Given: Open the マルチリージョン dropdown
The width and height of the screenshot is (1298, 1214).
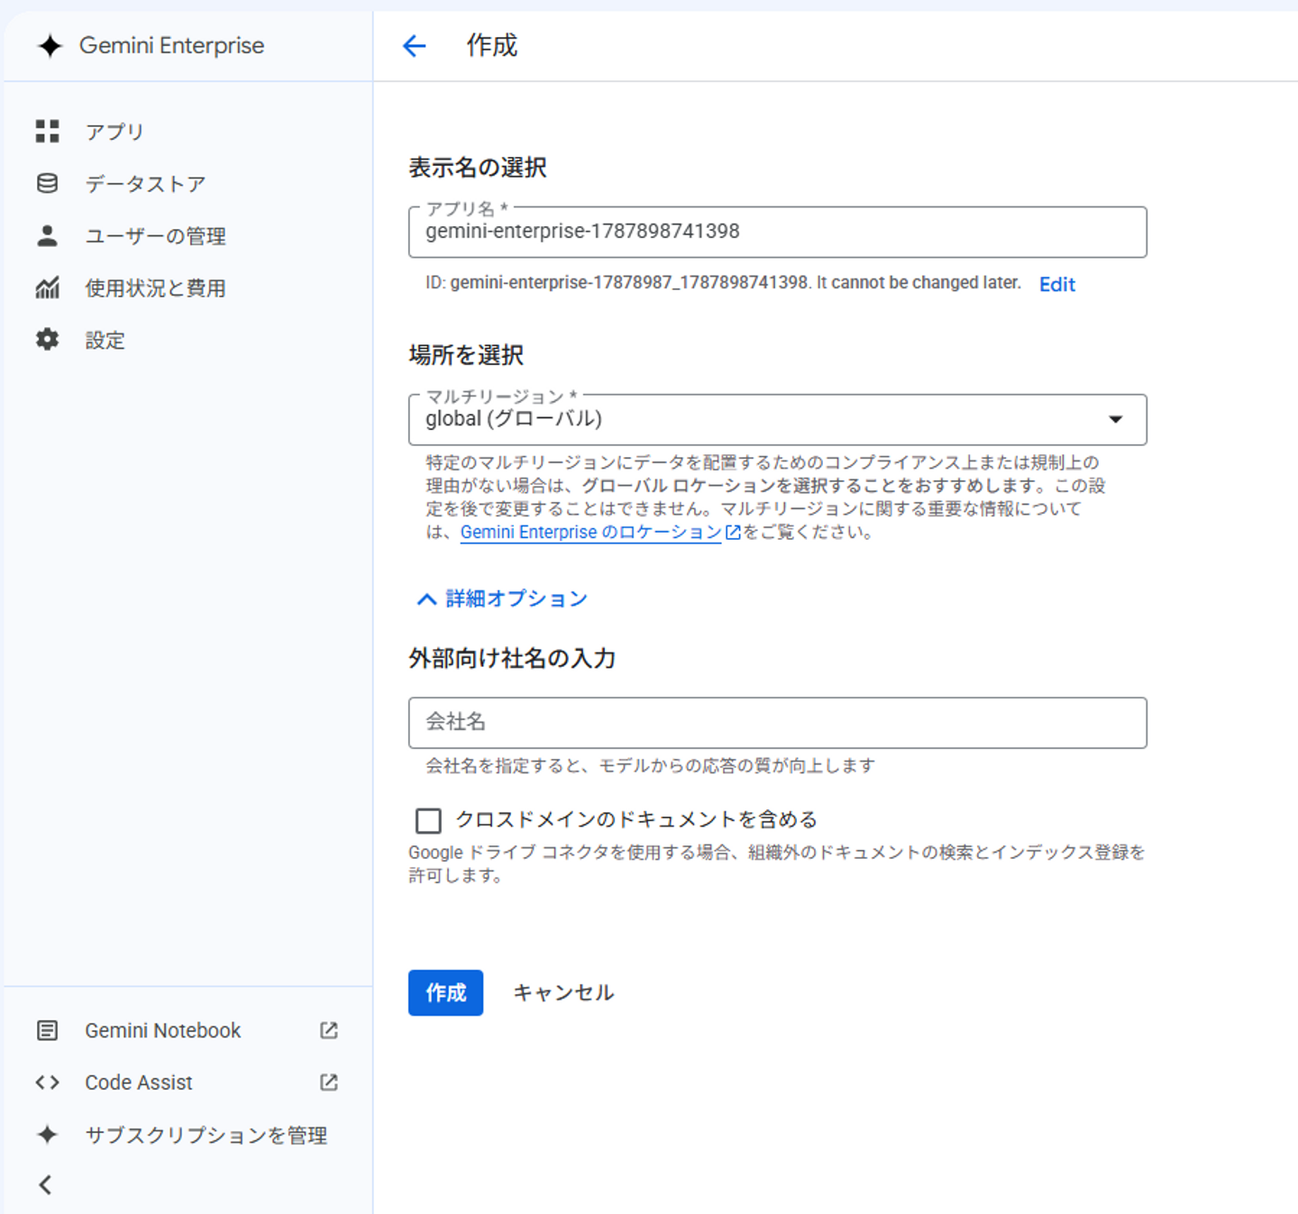Looking at the screenshot, I should 778,419.
